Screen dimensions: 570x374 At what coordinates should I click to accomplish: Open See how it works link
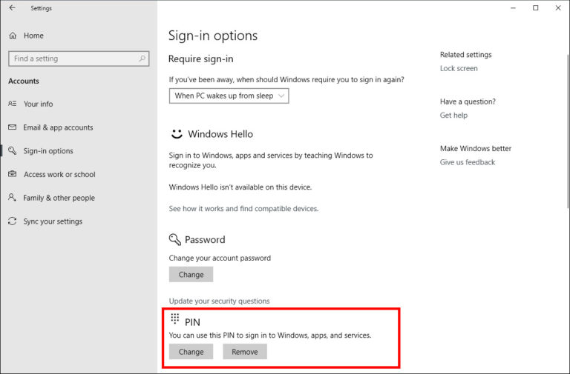(x=243, y=209)
